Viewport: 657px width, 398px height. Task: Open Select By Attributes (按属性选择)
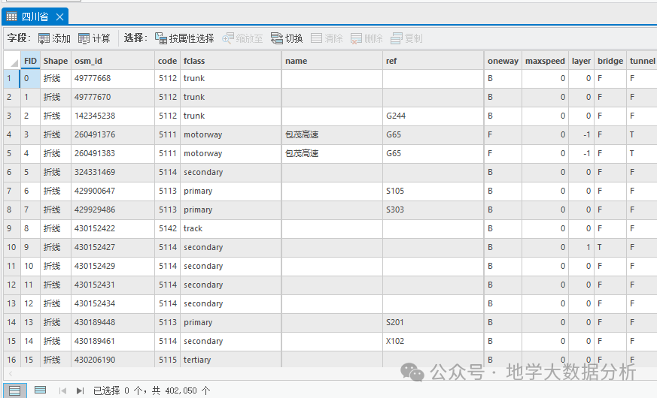tap(184, 38)
